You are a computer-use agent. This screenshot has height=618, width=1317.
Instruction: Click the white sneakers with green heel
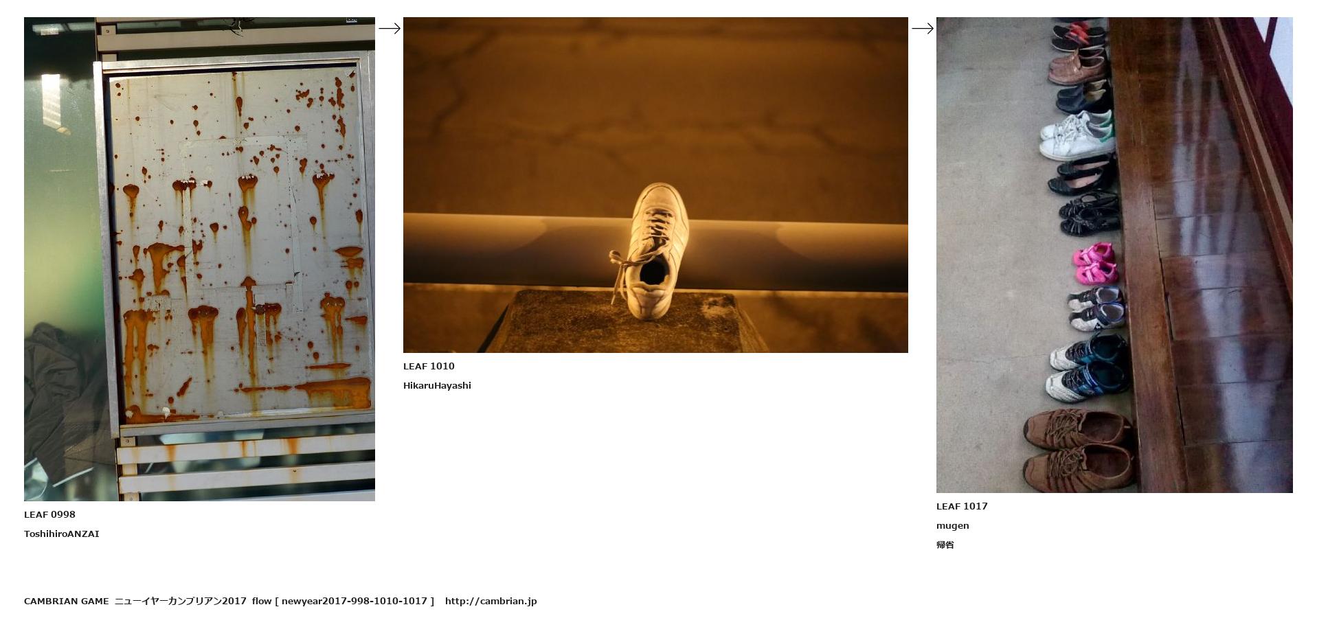pos(1075,134)
